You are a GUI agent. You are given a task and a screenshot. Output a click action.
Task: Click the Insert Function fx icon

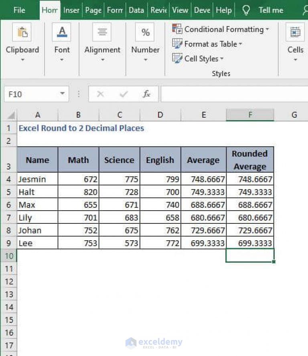click(x=147, y=94)
